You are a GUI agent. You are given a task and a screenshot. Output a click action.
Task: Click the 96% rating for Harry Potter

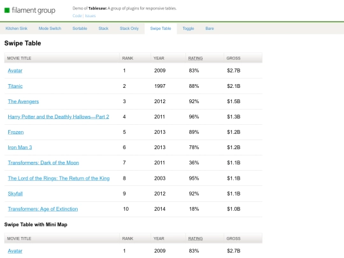[x=194, y=117]
